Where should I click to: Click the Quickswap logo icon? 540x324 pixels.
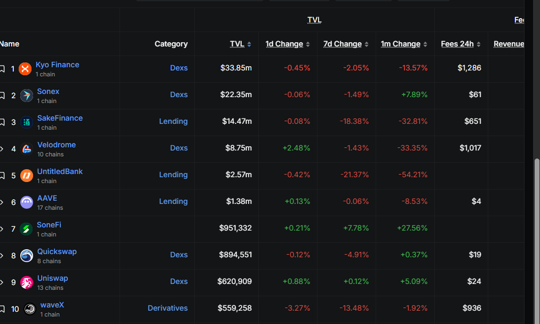pos(27,256)
